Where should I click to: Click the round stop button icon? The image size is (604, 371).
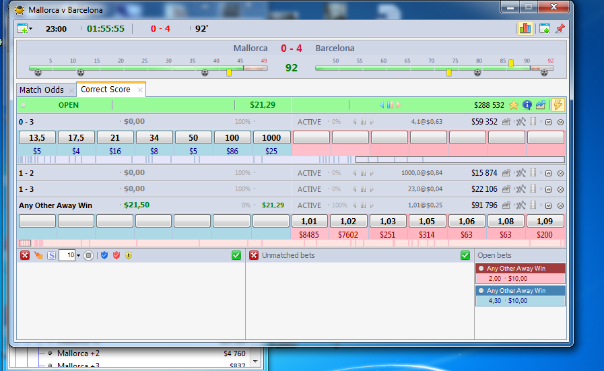(x=88, y=255)
